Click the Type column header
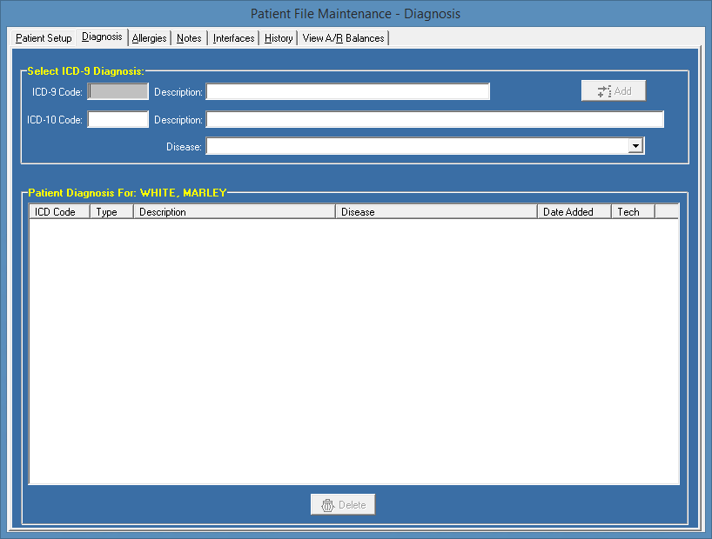The width and height of the screenshot is (712, 539). [111, 212]
